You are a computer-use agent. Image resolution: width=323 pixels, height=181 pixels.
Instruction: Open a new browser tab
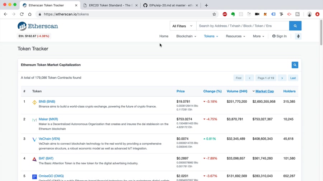click(206, 5)
